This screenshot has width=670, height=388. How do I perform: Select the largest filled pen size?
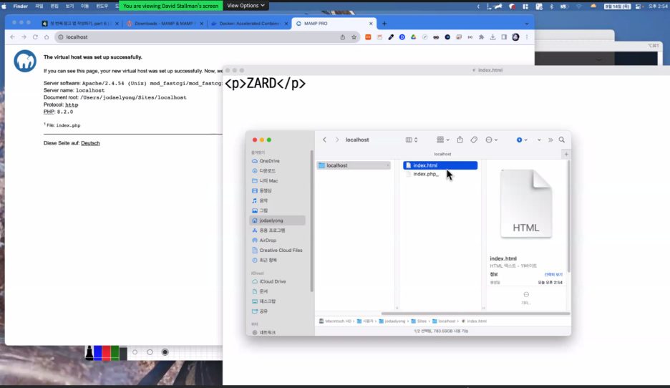click(x=165, y=352)
